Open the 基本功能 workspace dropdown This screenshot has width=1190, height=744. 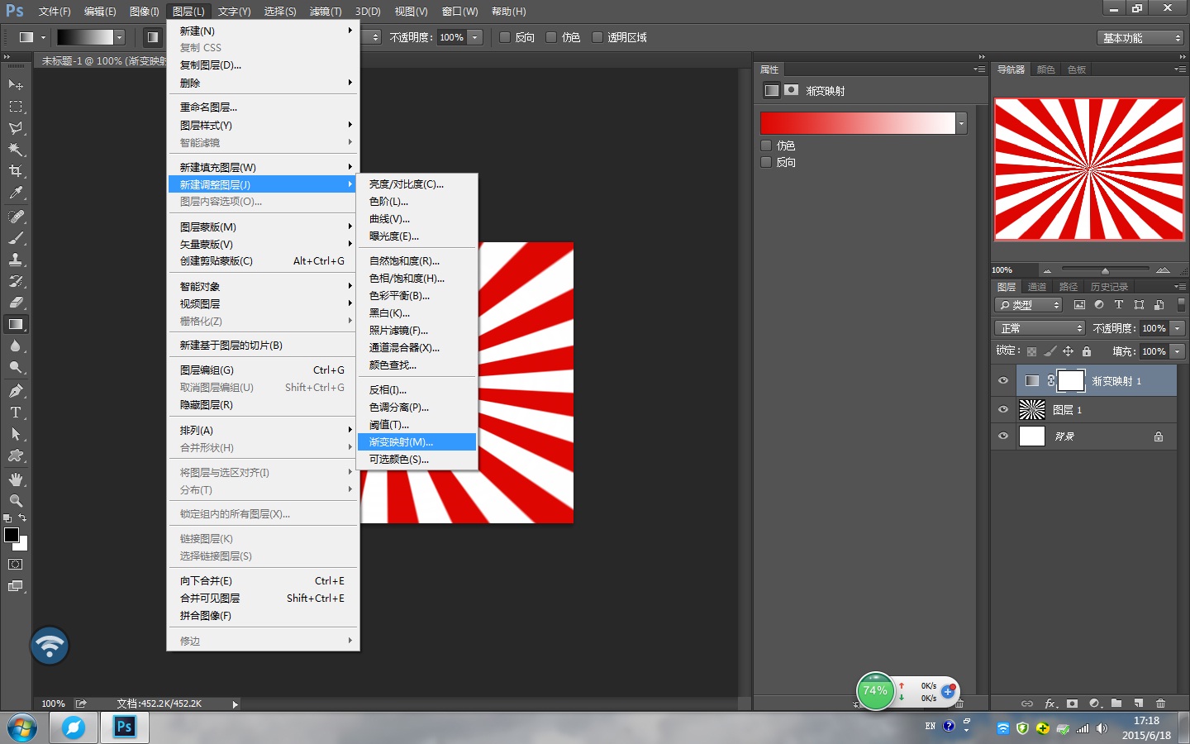1141,38
